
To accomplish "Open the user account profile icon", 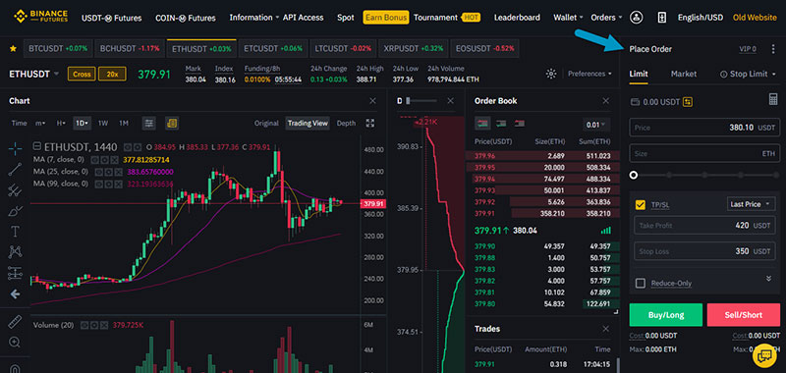I will click(637, 17).
